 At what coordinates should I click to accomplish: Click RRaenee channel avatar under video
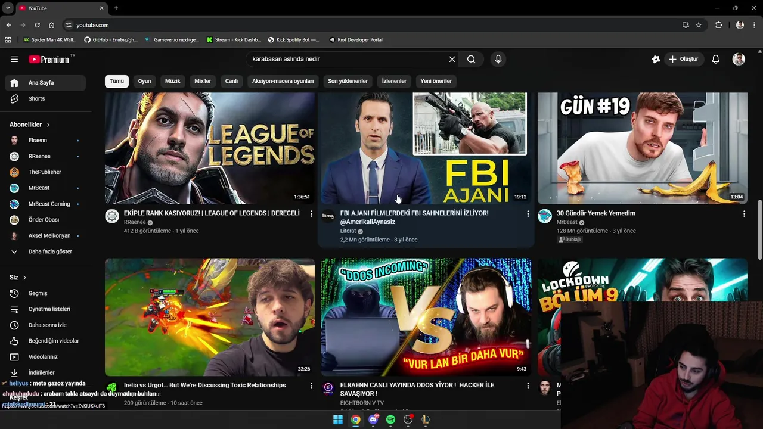pos(112,216)
